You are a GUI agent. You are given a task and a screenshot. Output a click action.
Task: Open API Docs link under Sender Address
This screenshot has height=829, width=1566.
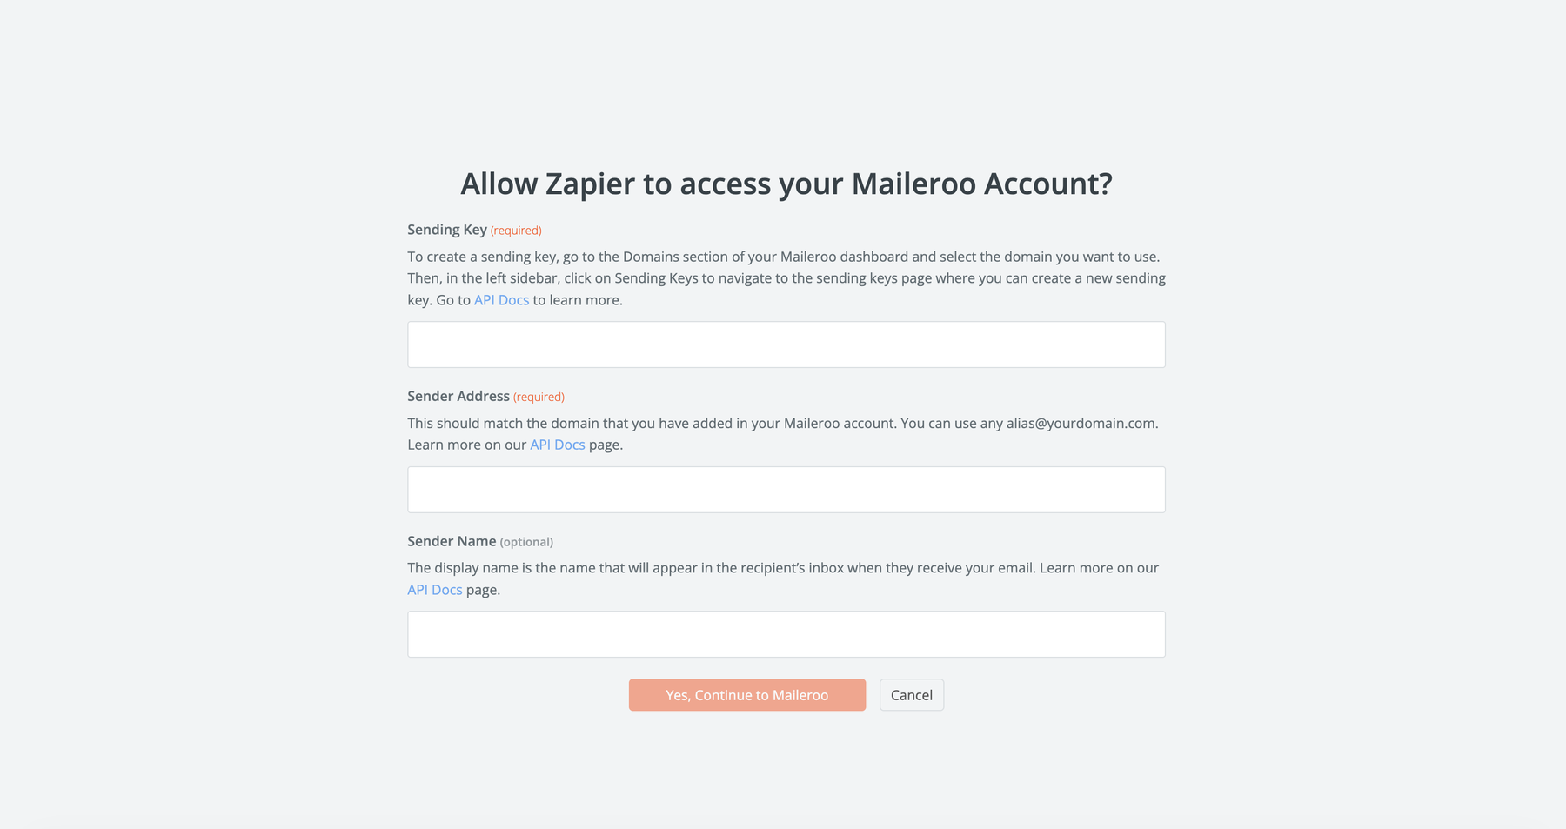click(x=558, y=445)
